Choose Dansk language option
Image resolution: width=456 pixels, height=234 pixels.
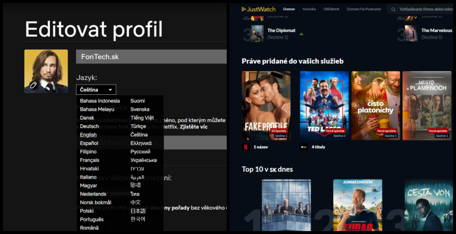[x=87, y=118]
